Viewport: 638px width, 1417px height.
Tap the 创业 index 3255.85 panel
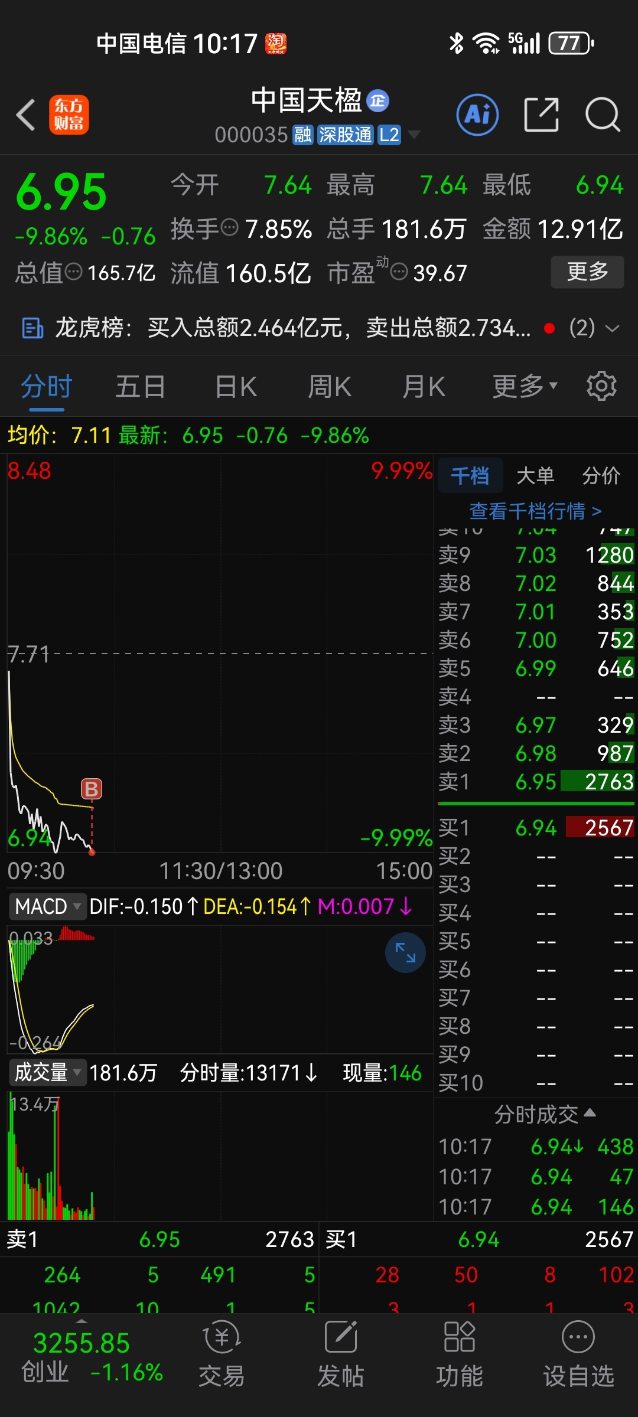[92, 1357]
